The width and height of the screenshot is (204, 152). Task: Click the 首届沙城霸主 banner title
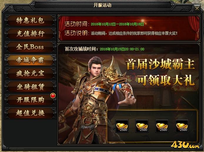coord(160,64)
